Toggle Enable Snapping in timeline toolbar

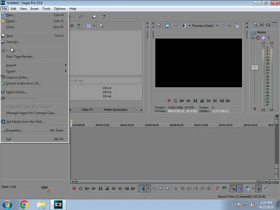pyautogui.click(x=233, y=188)
